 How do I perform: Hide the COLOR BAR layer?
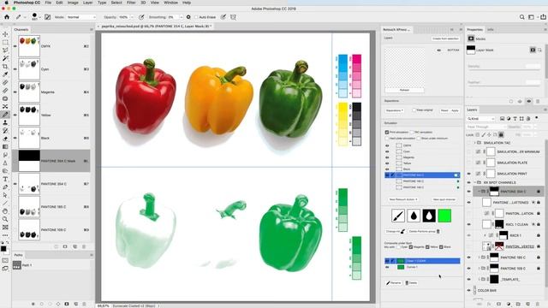(469, 290)
